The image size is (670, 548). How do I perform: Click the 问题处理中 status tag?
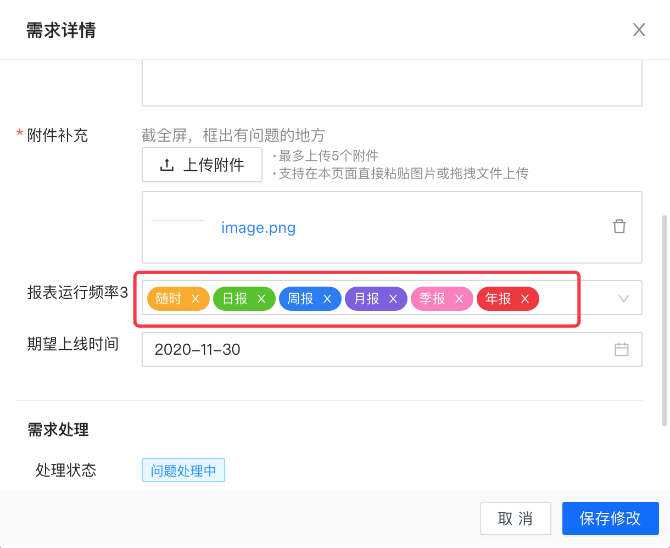point(183,471)
